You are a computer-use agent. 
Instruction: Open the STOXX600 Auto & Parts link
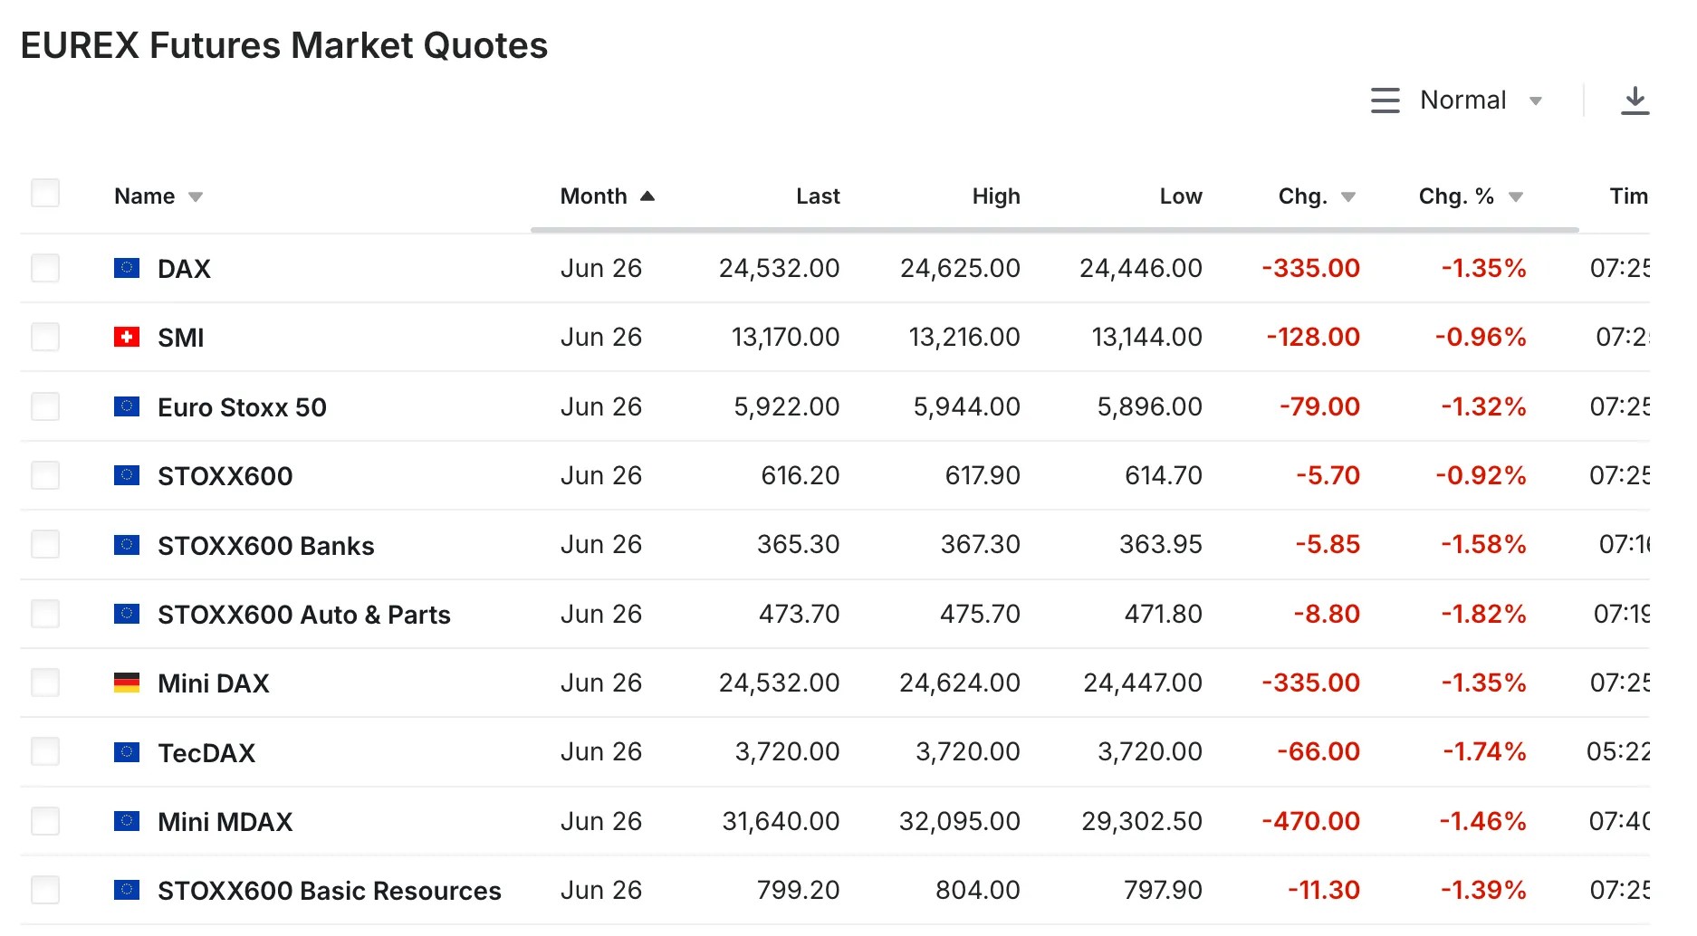[303, 615]
